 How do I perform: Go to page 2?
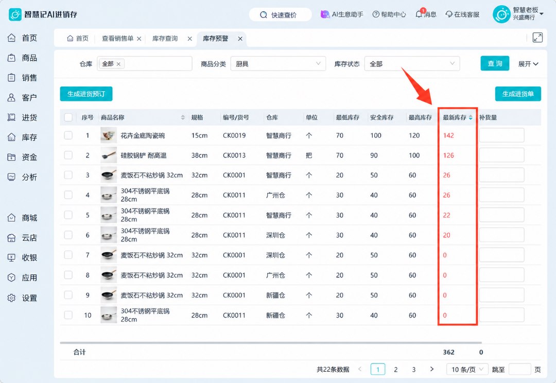tap(396, 370)
